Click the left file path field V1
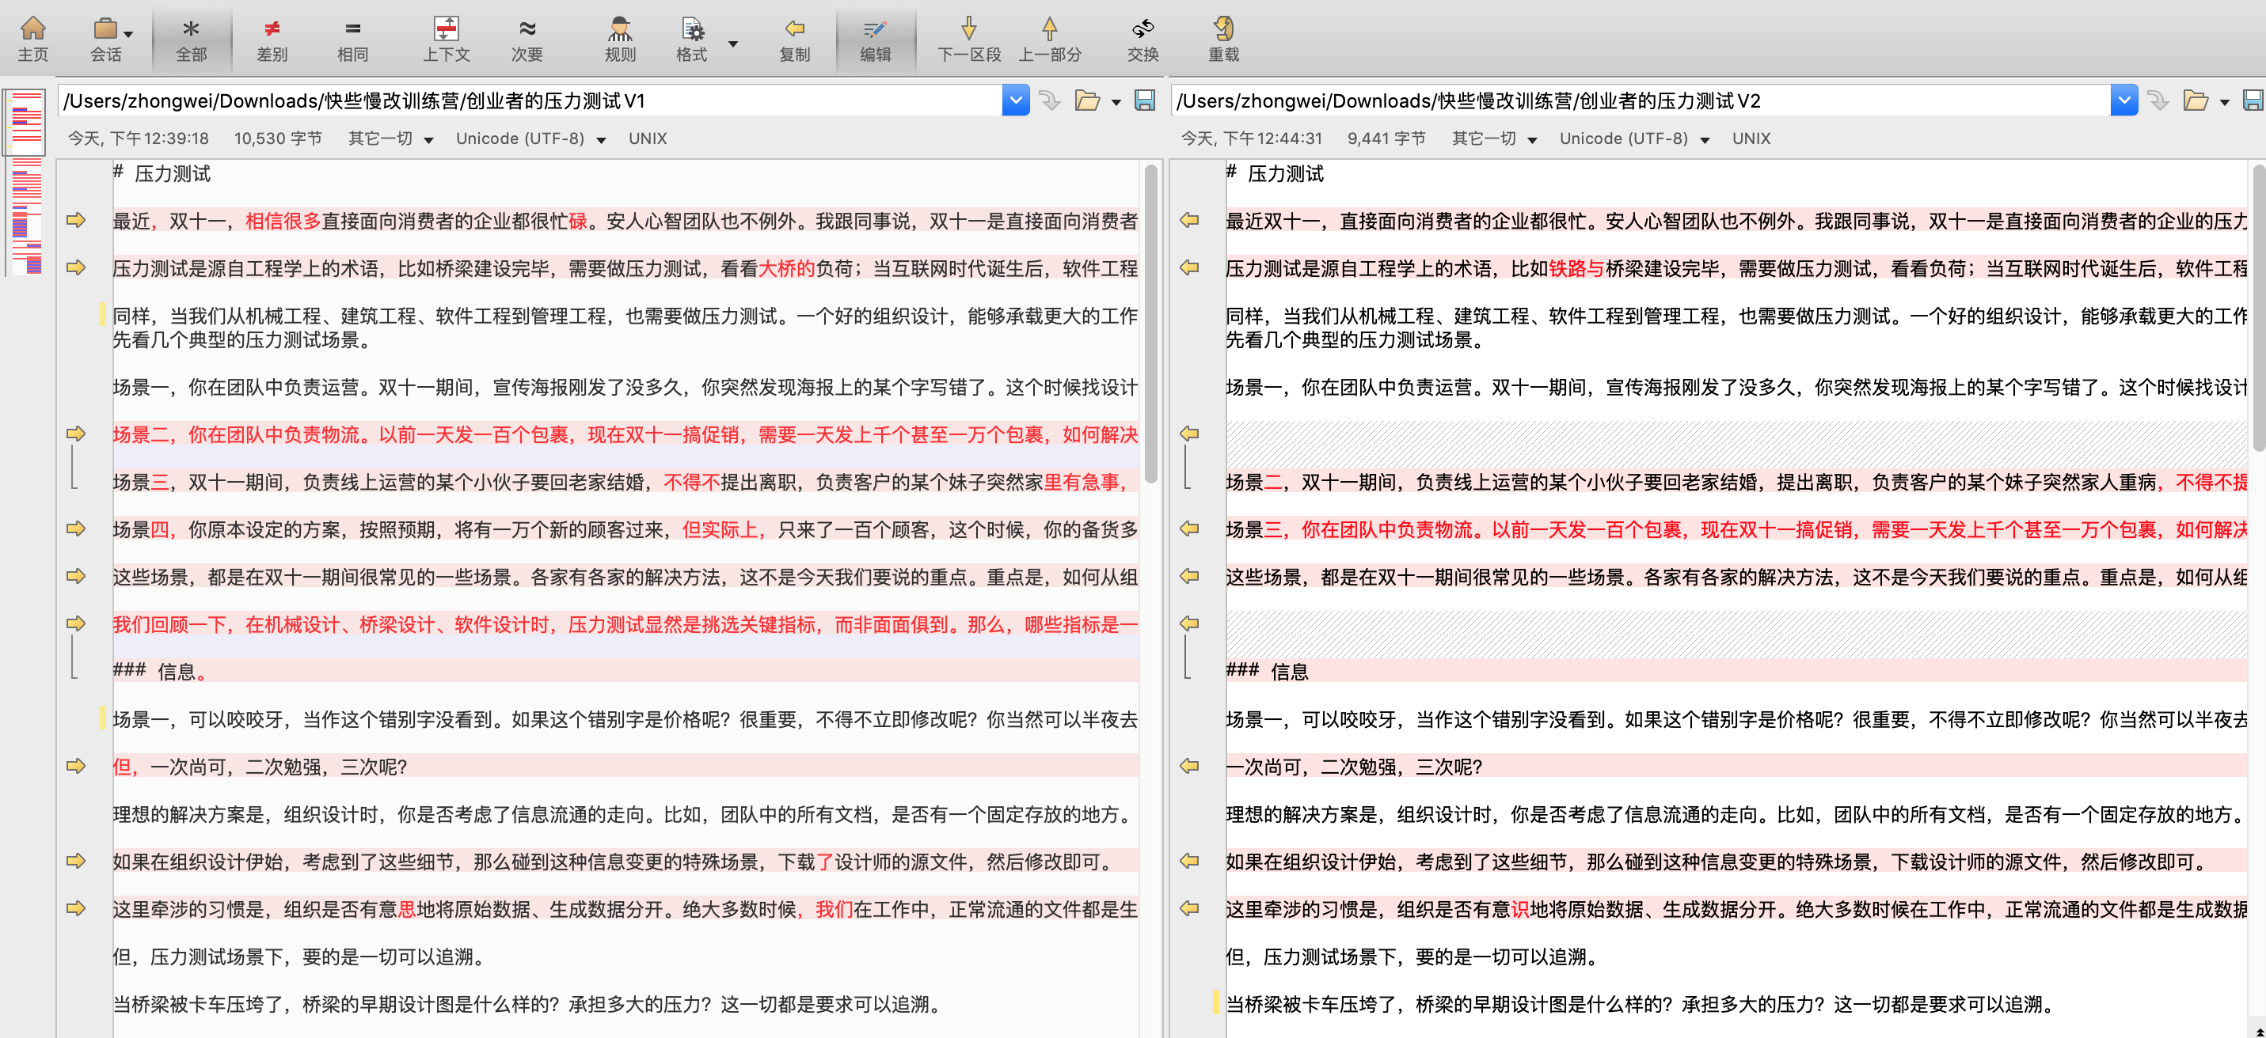 point(530,100)
